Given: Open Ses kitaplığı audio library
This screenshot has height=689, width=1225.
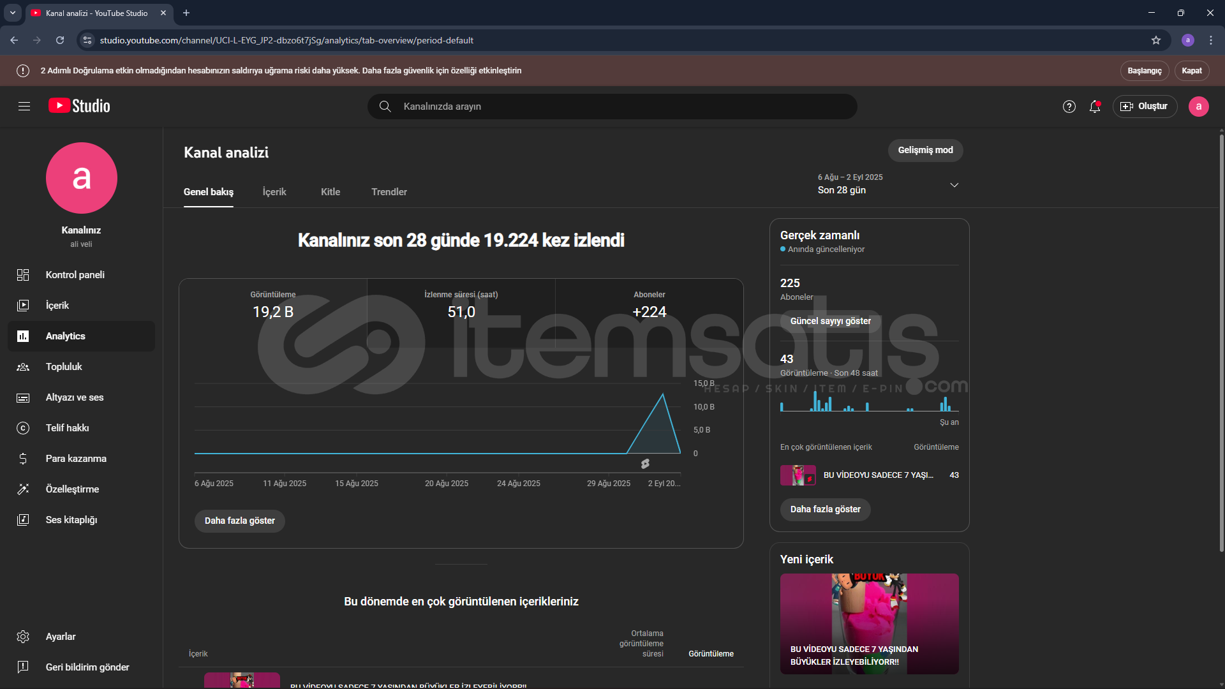Looking at the screenshot, I should (82, 520).
